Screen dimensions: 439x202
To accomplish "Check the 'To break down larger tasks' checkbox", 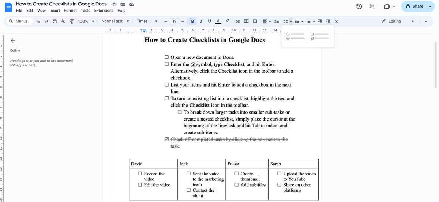I will tap(180, 112).
